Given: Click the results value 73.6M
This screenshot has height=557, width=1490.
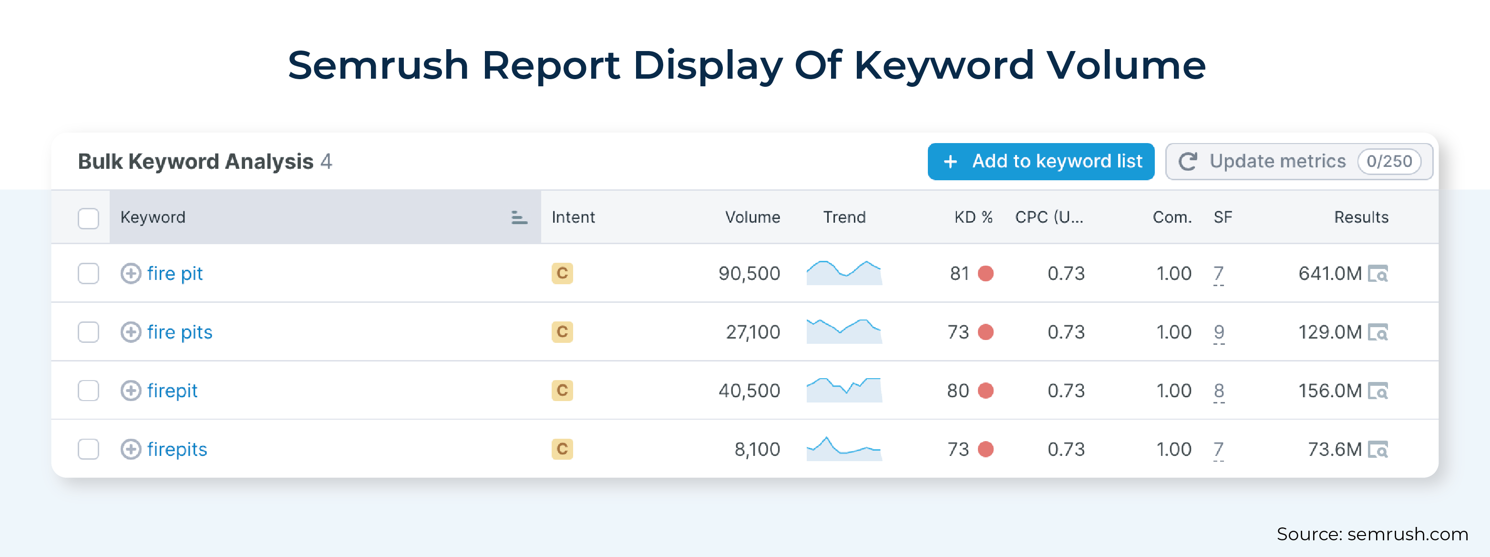Looking at the screenshot, I should pyautogui.click(x=1335, y=449).
